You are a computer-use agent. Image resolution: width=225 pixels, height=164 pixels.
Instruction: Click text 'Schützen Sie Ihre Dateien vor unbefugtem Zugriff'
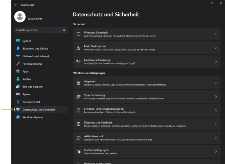pos(110,63)
